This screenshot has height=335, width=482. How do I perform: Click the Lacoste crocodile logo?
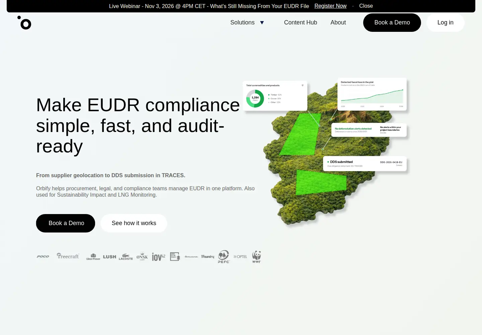(126, 257)
